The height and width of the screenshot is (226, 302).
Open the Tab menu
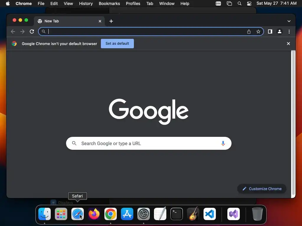(x=150, y=4)
